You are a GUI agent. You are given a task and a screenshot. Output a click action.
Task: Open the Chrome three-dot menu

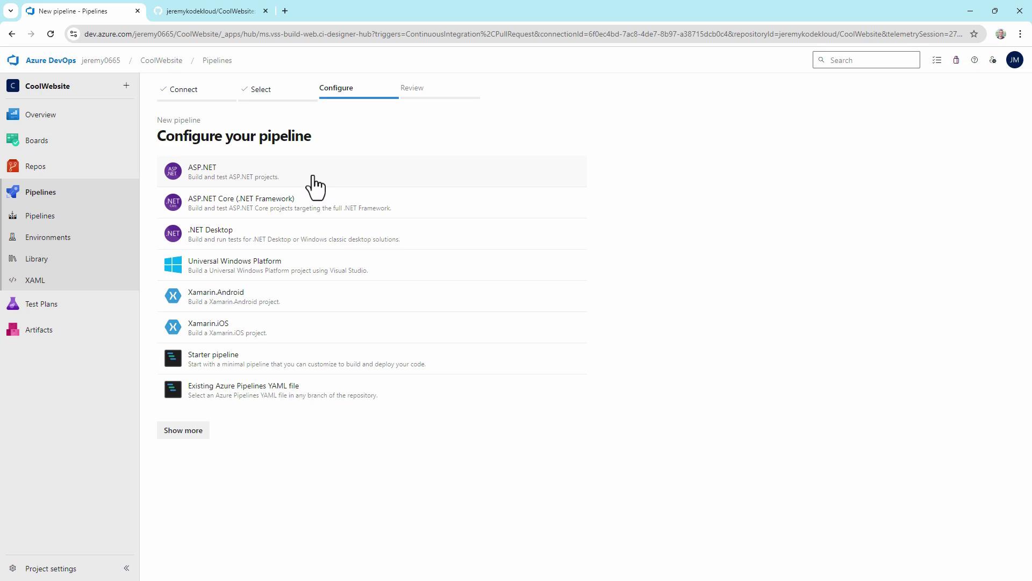(1020, 34)
